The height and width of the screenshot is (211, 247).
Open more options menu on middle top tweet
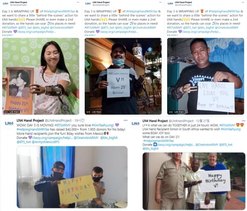[161, 2]
